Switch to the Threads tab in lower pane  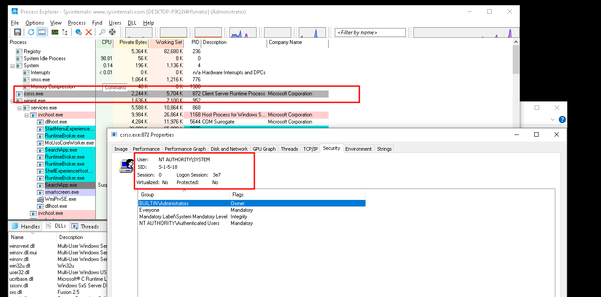point(85,226)
